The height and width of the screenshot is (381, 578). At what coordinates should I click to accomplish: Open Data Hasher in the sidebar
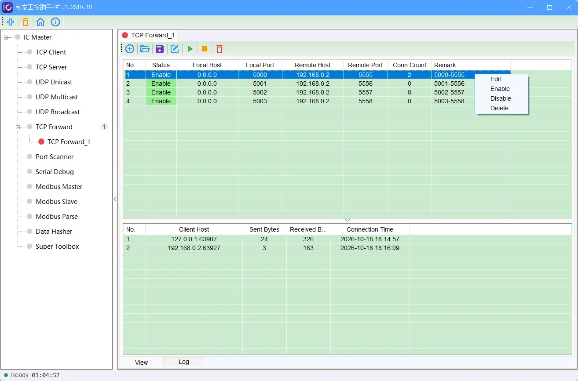(54, 232)
